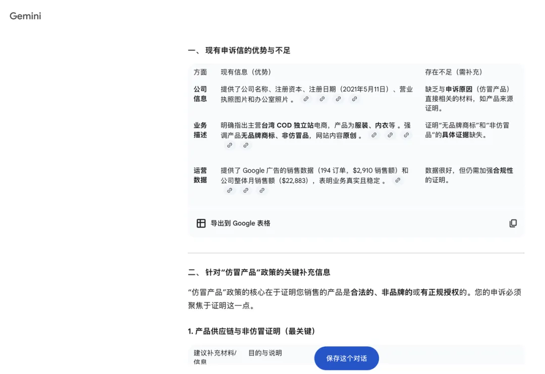Viewport: 545px width, 374px height.
Task: Open the third citation link in 公司信息 row
Action: 338,99
